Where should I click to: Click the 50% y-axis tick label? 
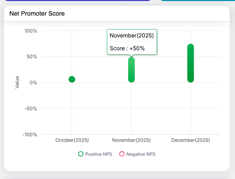click(x=32, y=57)
